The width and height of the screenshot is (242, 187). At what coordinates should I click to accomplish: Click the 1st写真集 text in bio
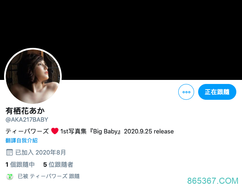coord(73,131)
